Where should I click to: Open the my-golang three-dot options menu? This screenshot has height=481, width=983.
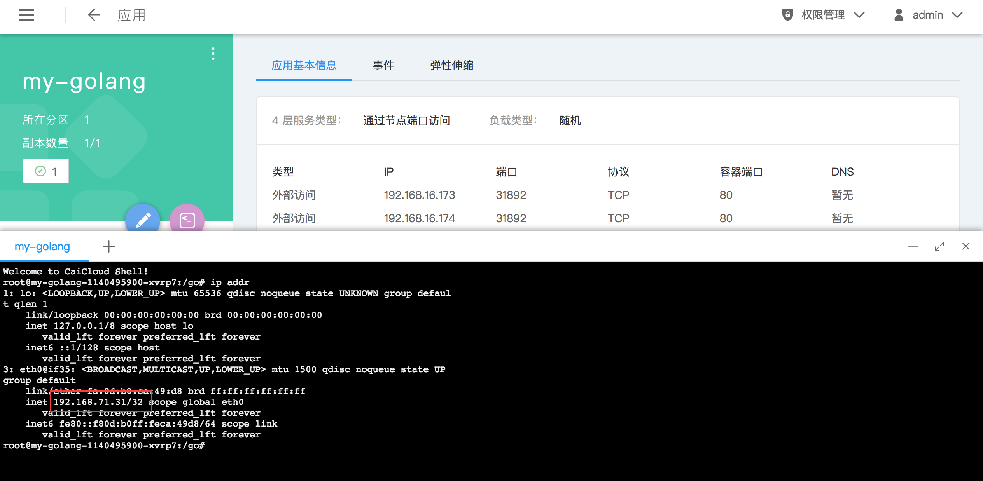(x=213, y=54)
